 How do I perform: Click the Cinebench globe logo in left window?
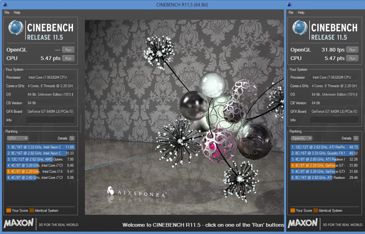[x=15, y=28]
